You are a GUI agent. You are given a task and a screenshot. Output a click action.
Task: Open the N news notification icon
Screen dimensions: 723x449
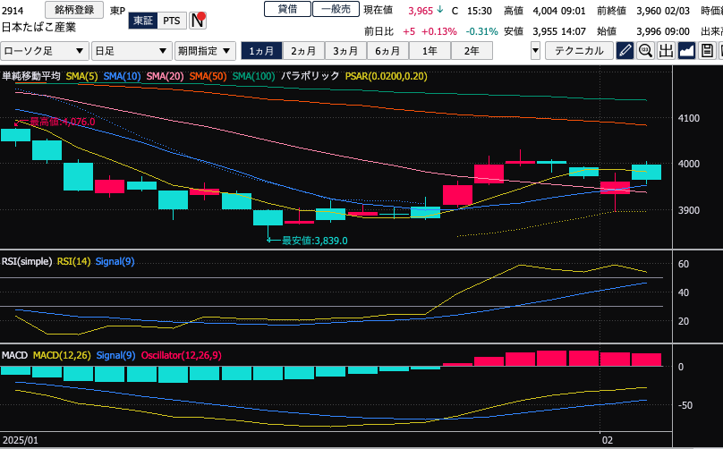click(199, 20)
